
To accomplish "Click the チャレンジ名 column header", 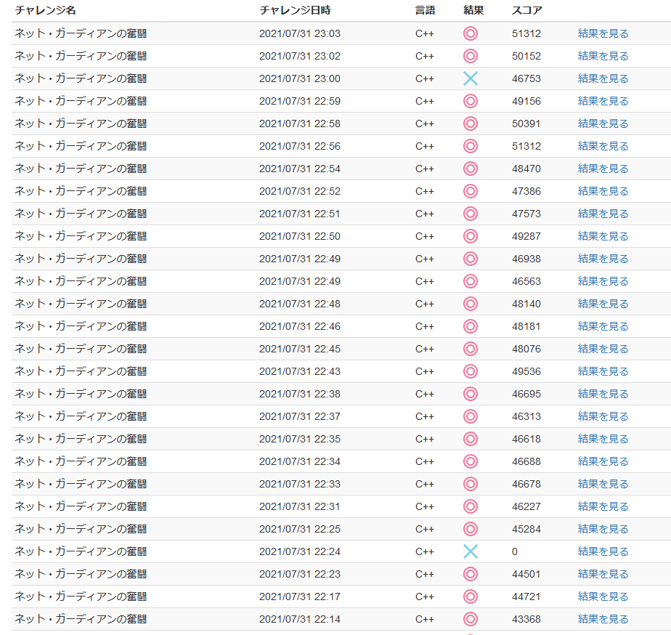I will 45,10.
